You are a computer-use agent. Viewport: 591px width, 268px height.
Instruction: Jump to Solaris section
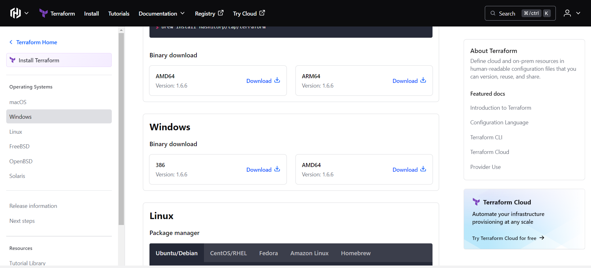(17, 176)
